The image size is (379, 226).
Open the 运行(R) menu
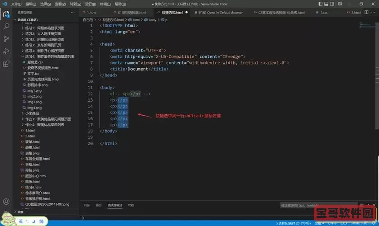click(x=91, y=4)
